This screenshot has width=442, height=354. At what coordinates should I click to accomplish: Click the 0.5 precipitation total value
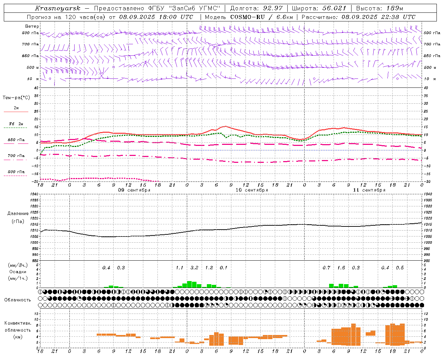(400, 268)
